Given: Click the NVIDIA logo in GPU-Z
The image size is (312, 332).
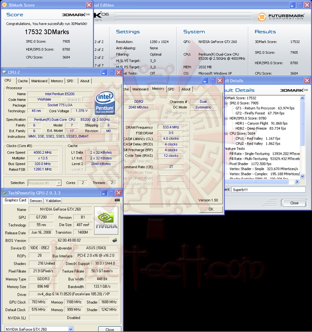Looking at the screenshot, I should tap(106, 221).
